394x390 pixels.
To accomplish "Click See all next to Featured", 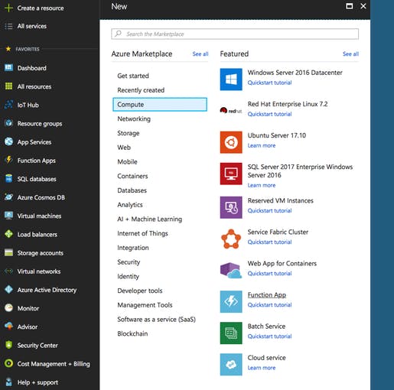I will [x=350, y=54].
